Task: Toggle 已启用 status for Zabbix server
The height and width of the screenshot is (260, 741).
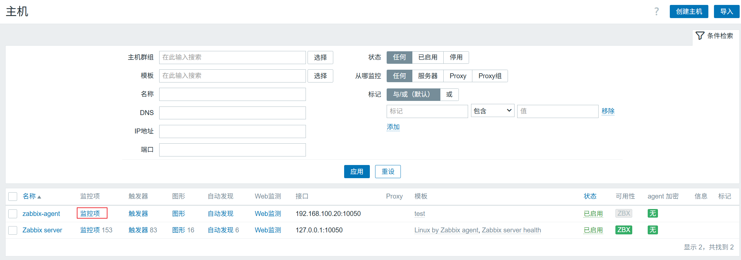Action: (593, 230)
